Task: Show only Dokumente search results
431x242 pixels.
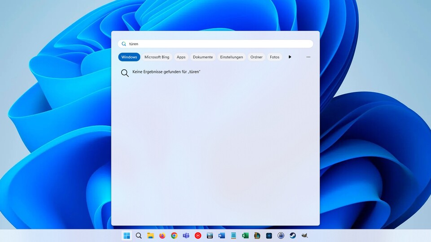Action: tap(203, 57)
